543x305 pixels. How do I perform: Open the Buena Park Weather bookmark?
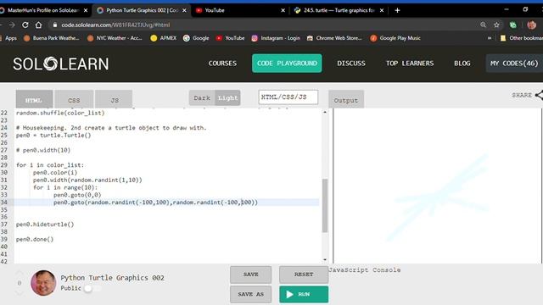click(51, 38)
